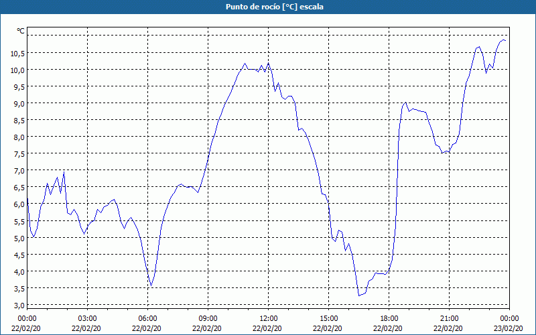Click the 22/02/20 date under 15:00
Screen dimensions: 536x335
point(328,328)
